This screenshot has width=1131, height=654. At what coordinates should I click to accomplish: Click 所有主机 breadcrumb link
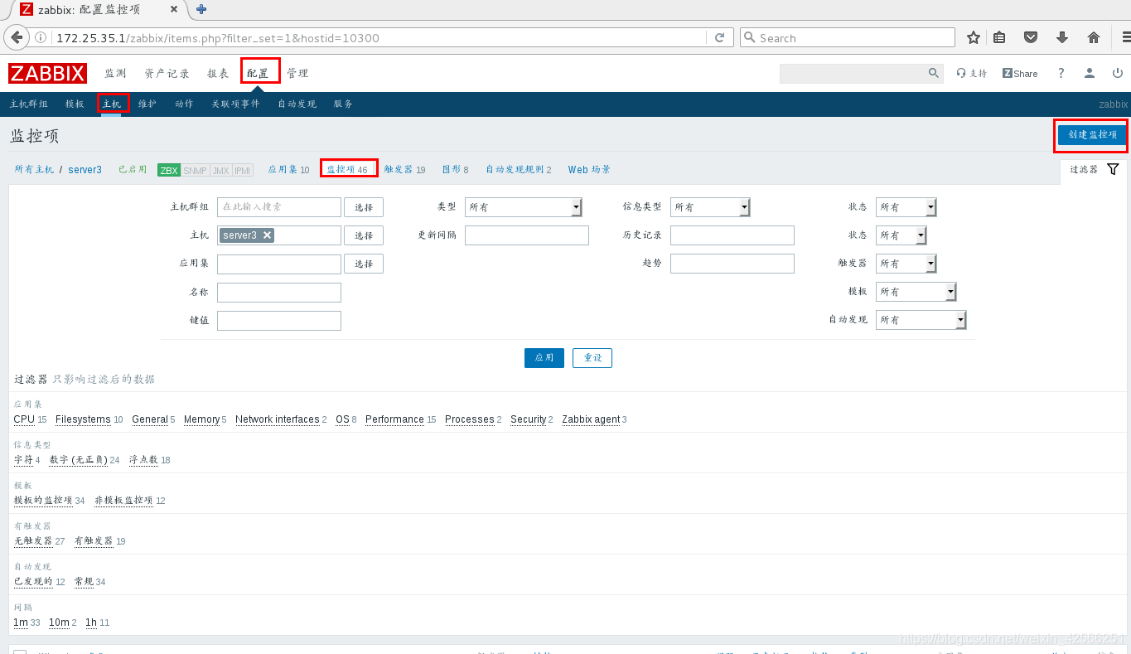(34, 169)
